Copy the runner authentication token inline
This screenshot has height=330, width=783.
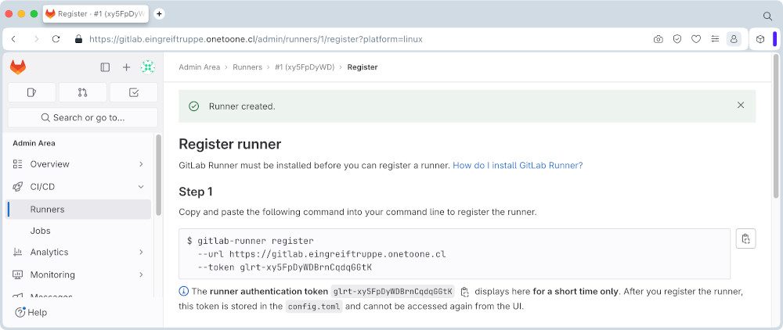(x=464, y=292)
